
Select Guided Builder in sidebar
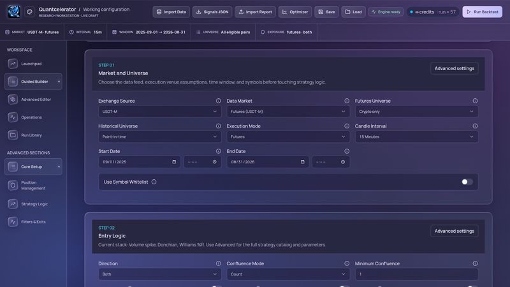[33, 82]
